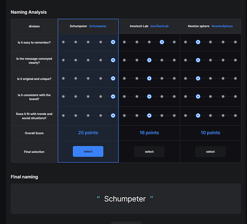Set Innotech Lab easy to remember rating to 5
The height and width of the screenshot is (224, 247).
(x=174, y=42)
